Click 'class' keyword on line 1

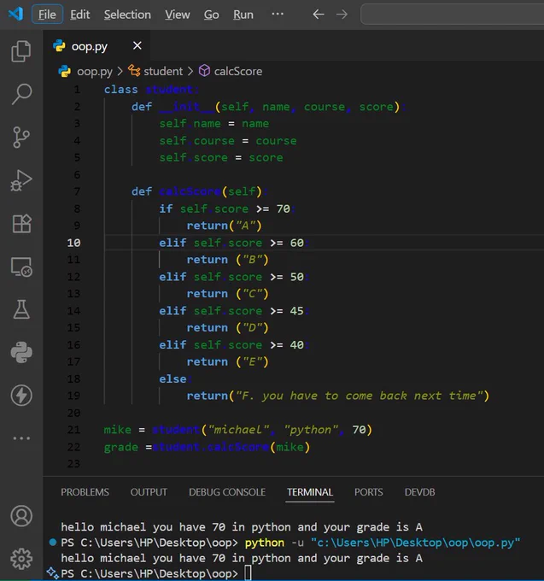(120, 90)
